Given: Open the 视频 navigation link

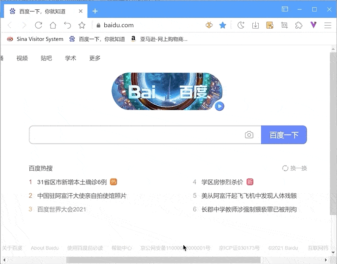Looking at the screenshot, I should tap(22, 58).
